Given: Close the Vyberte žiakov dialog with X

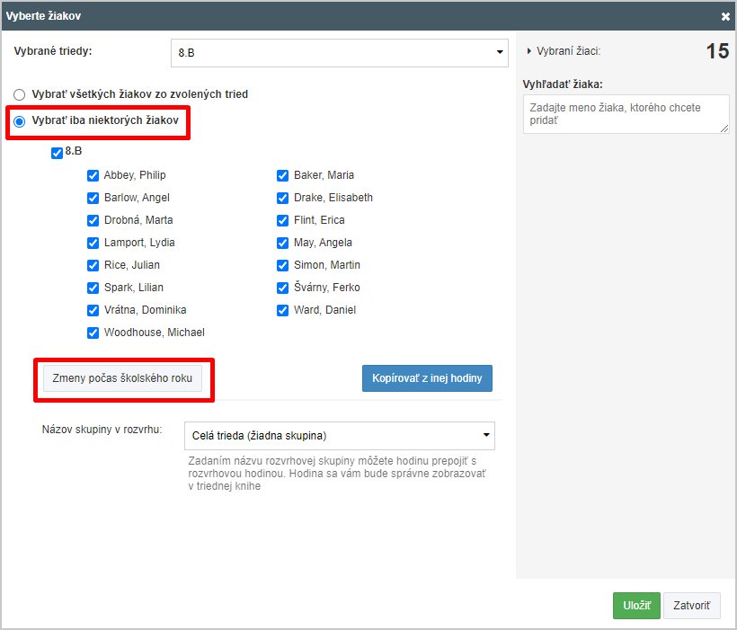Looking at the screenshot, I should coord(725,16).
